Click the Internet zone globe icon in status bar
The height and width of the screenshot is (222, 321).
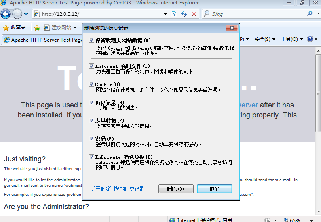[x=172, y=220]
